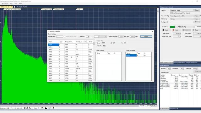Select the 763.26 Pa-234m peak row
201x113 pixels.
(181, 85)
